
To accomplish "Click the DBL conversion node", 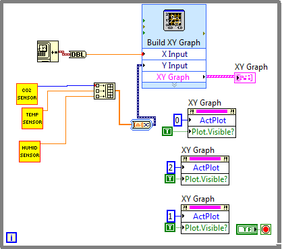I will coord(78,54).
